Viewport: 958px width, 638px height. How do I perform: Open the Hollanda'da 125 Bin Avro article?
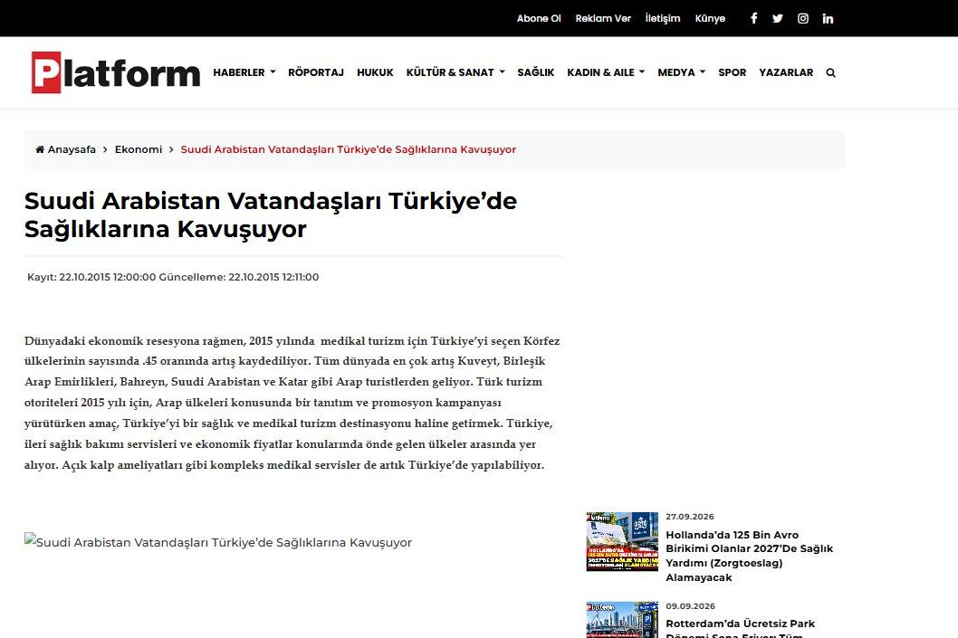pos(749,556)
